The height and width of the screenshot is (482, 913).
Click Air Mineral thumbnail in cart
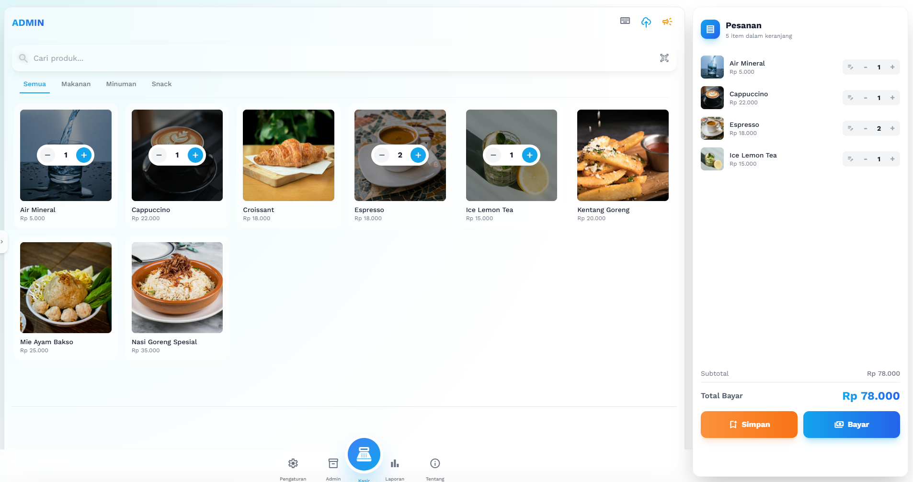point(712,67)
